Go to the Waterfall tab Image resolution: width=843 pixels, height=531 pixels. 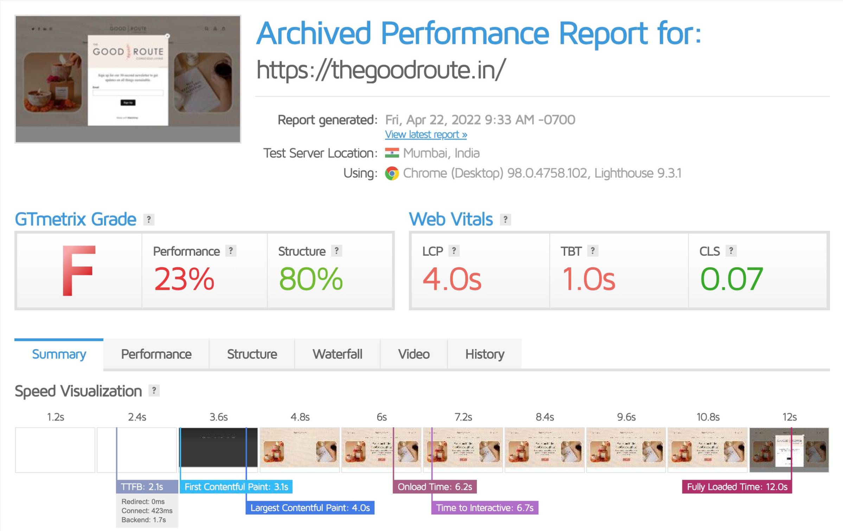point(337,354)
